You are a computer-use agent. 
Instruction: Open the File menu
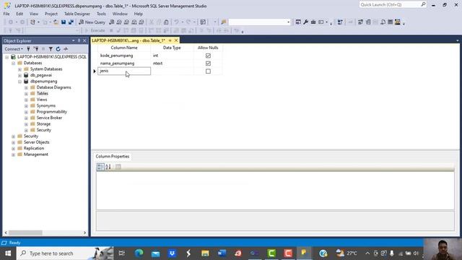point(6,14)
